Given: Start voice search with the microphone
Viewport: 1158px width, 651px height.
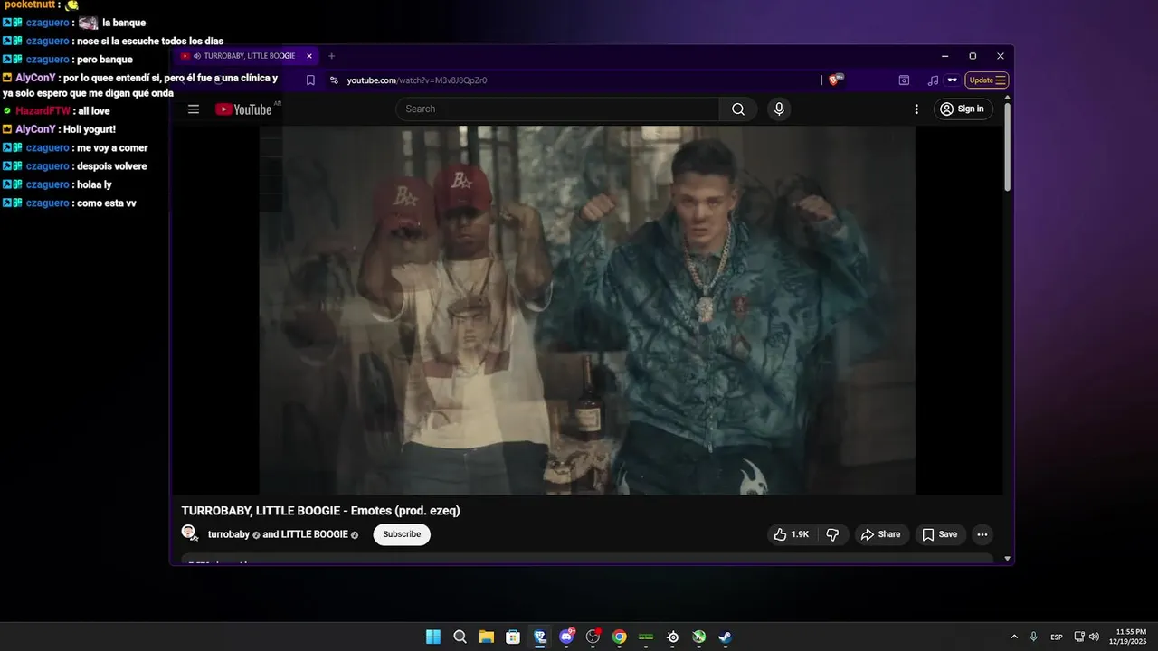Looking at the screenshot, I should pyautogui.click(x=779, y=109).
